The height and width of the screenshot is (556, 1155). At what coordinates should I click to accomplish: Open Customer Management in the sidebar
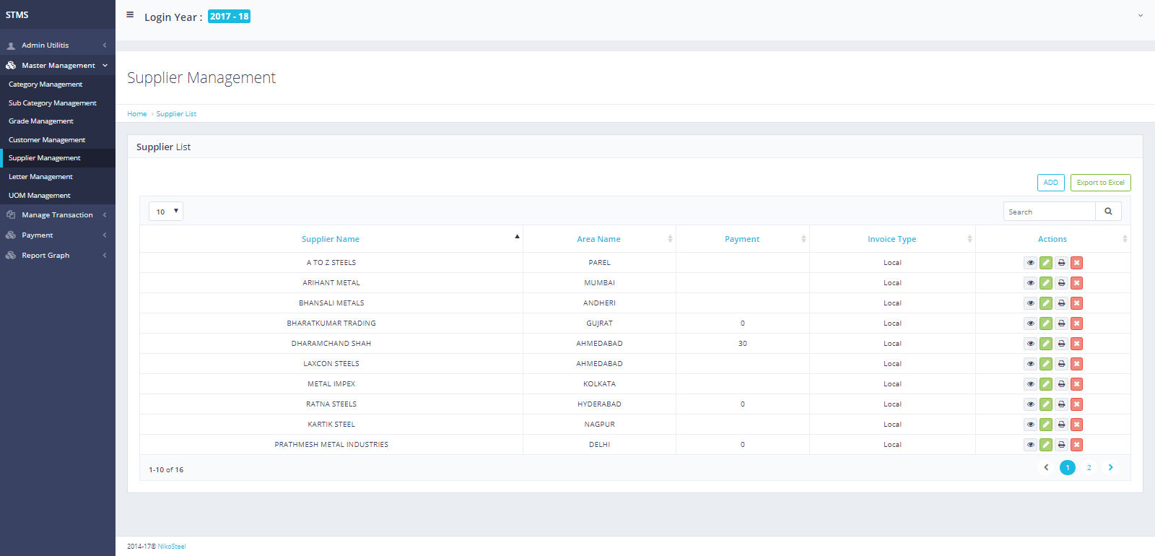(x=47, y=140)
